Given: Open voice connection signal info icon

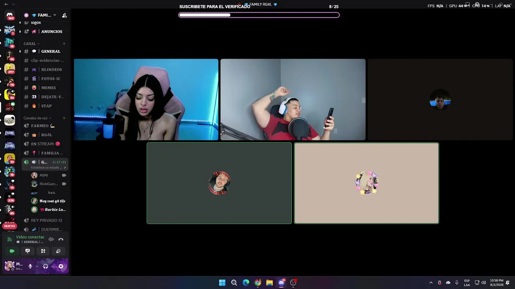Looking at the screenshot, I should [x=10, y=239].
